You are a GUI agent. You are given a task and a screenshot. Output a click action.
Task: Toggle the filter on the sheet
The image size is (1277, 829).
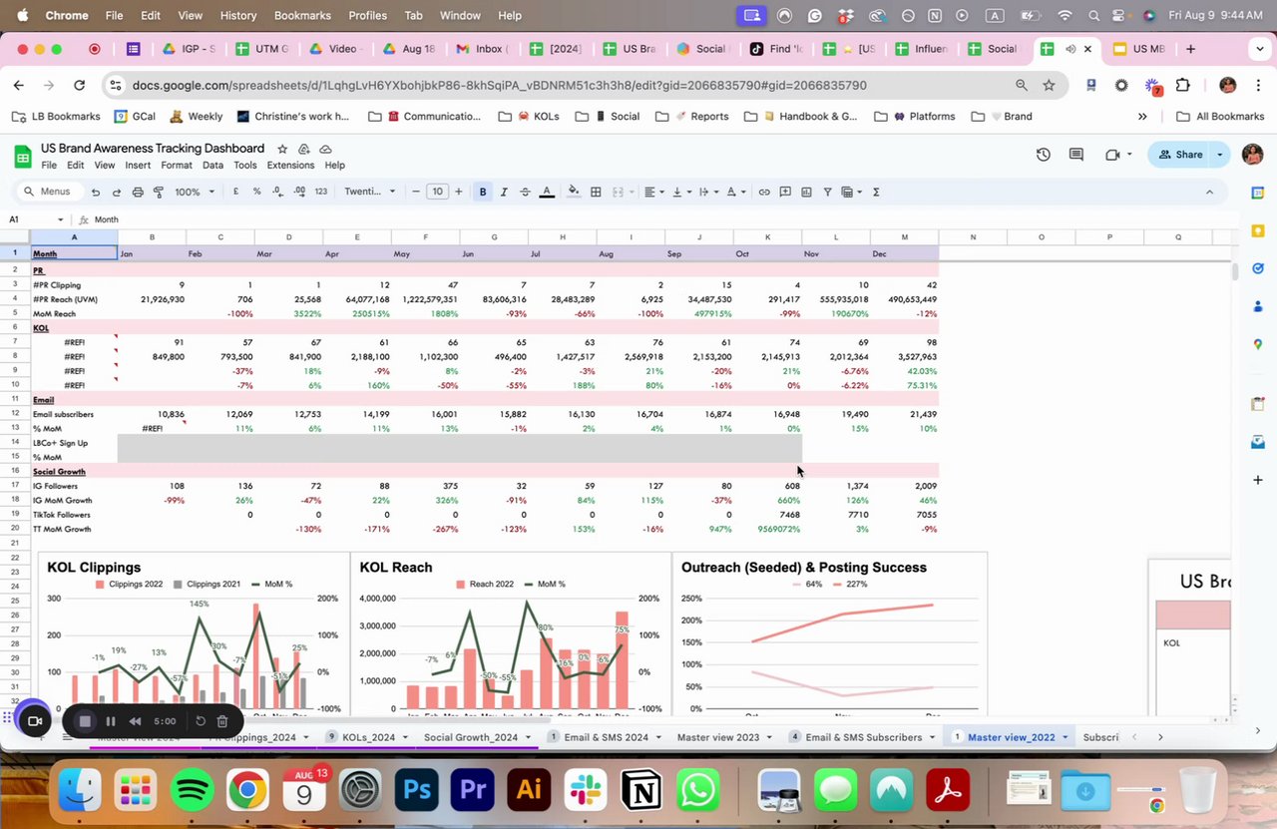click(827, 192)
